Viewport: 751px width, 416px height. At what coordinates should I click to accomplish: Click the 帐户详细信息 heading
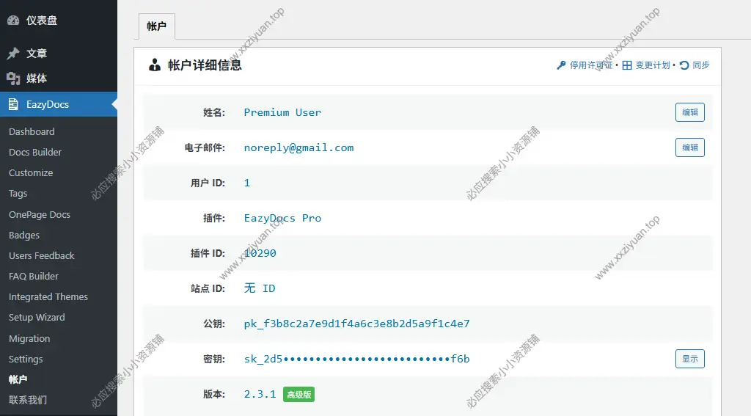tap(205, 65)
